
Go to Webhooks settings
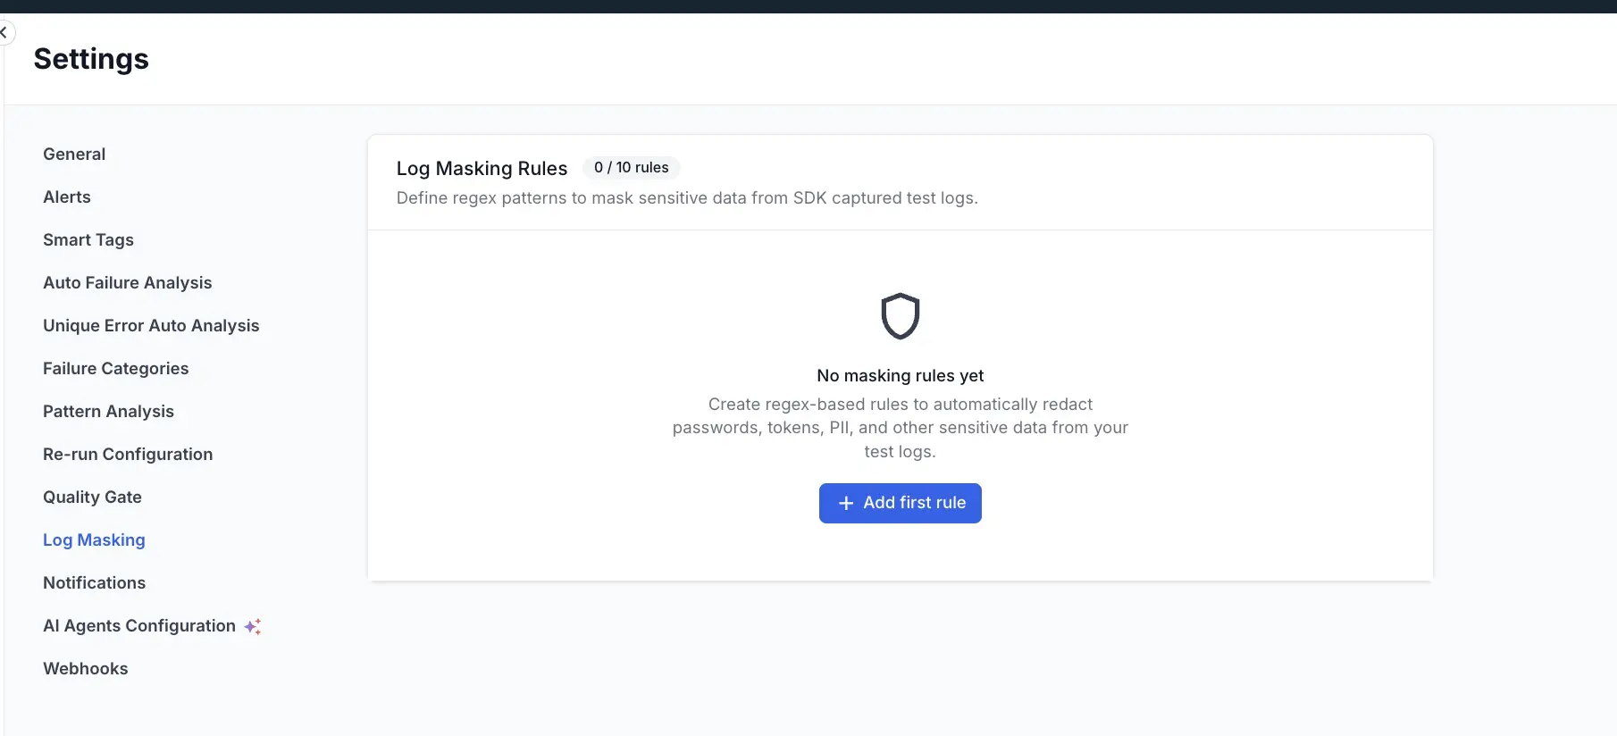pos(86,668)
